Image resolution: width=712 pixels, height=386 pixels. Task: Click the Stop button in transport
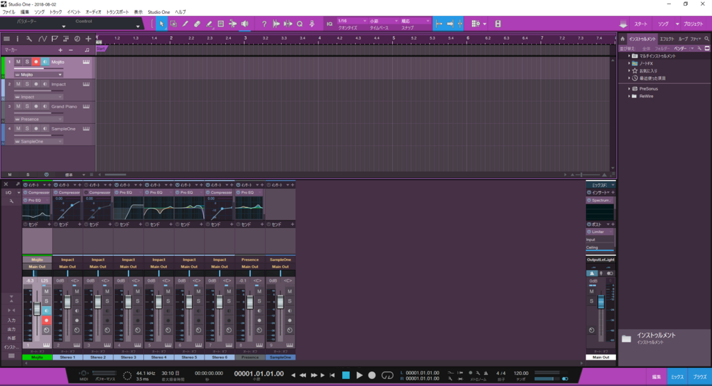tap(346, 375)
